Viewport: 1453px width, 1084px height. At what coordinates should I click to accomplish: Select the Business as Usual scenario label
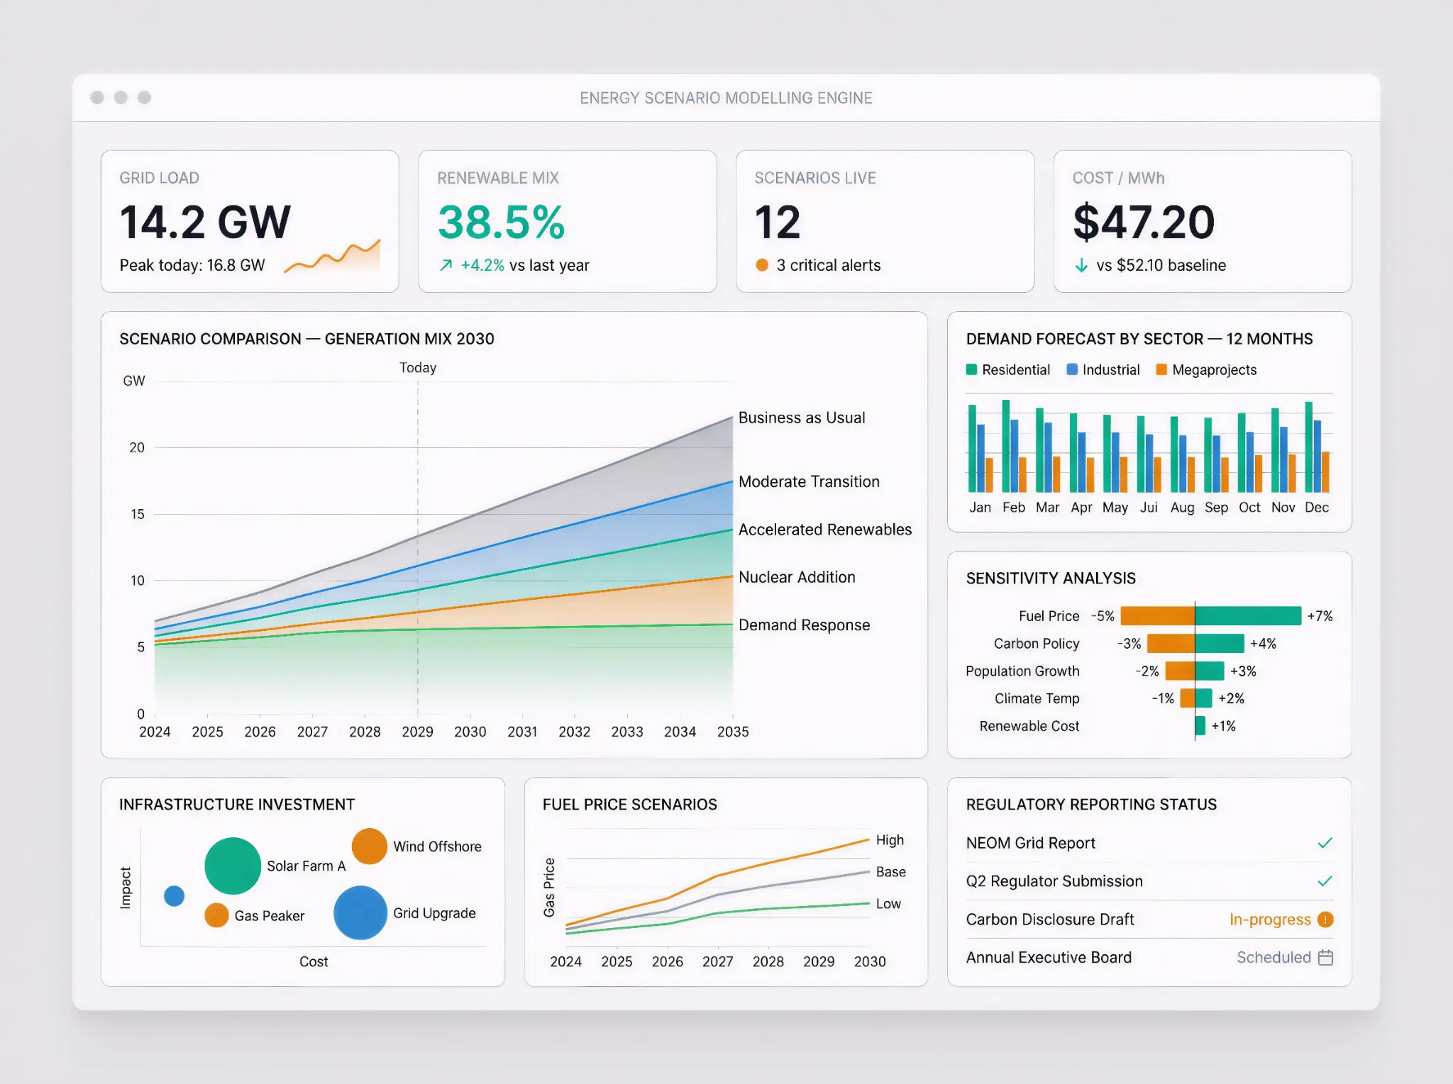pyautogui.click(x=802, y=418)
